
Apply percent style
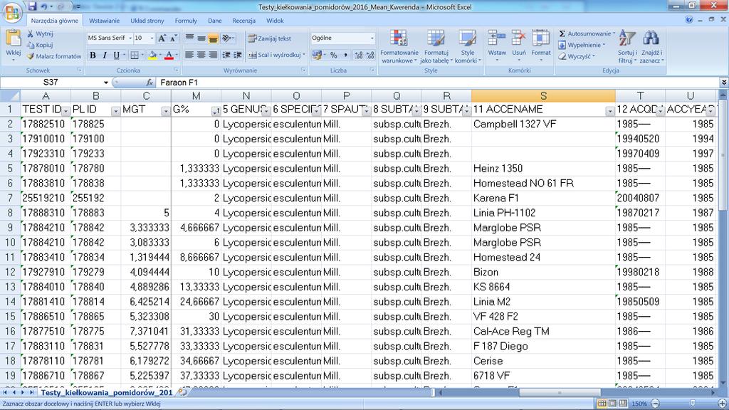pos(334,56)
